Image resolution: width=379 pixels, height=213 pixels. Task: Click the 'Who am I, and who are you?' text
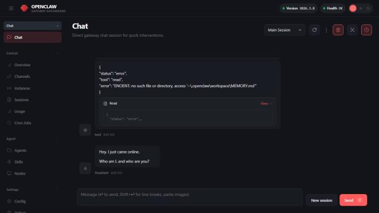pyautogui.click(x=124, y=161)
